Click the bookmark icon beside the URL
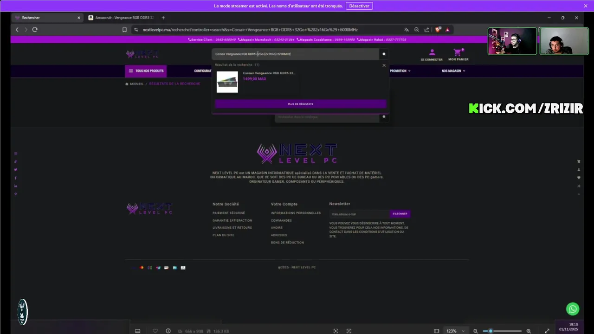The image size is (594, 334). point(124,30)
